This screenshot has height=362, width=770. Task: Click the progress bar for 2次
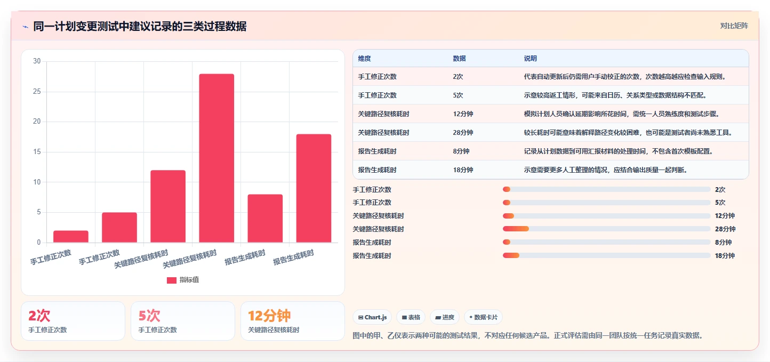point(607,189)
